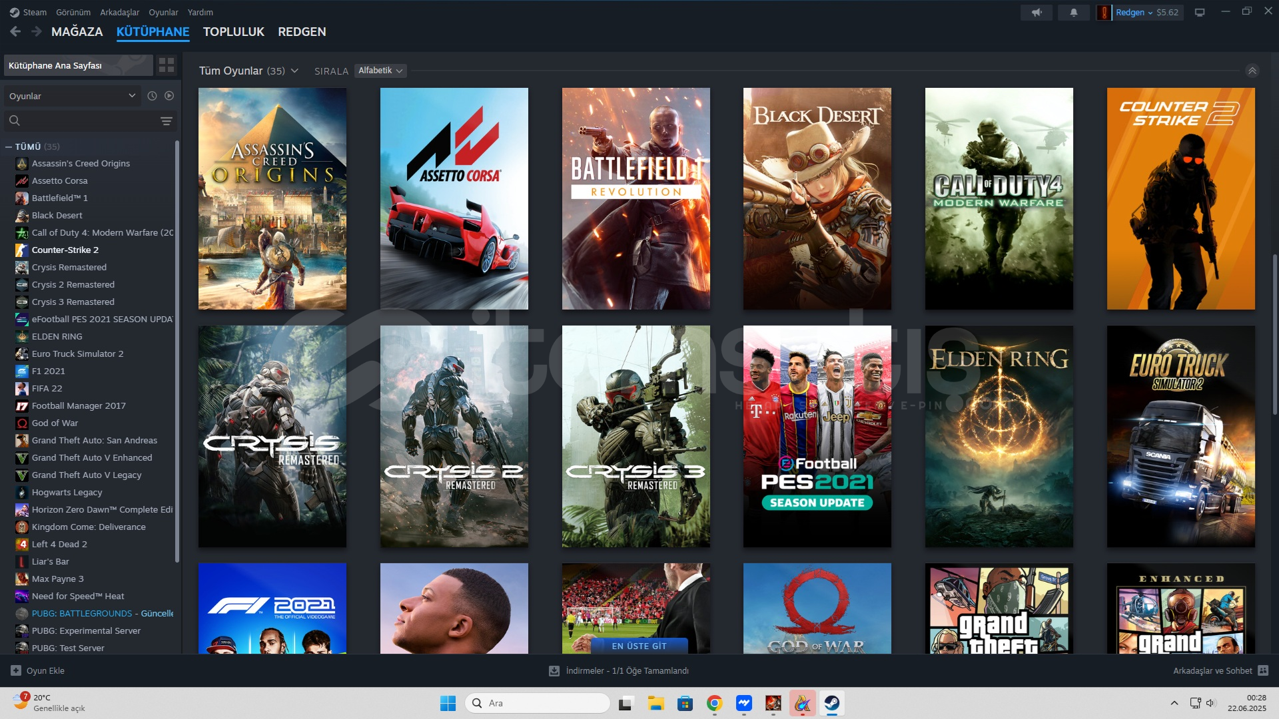Screen dimensions: 1279x719
Task: Open Elden Ring cover art
Action: pos(999,436)
